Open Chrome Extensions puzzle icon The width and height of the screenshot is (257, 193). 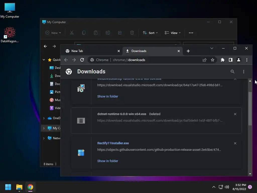click(x=223, y=60)
